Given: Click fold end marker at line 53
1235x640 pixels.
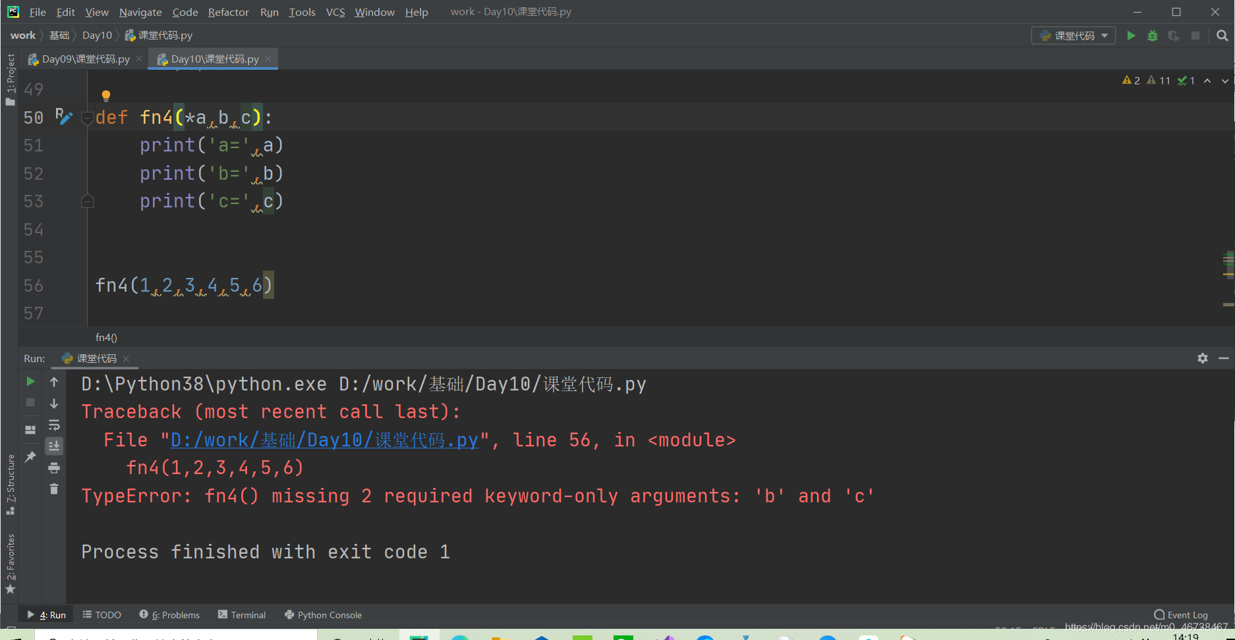Looking at the screenshot, I should pos(87,201).
